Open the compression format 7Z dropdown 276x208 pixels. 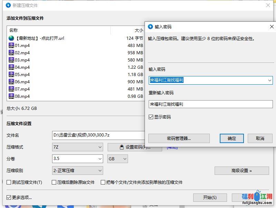tap(77, 147)
